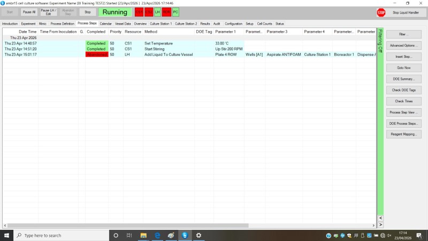Open Task View on taskbar
The width and height of the screenshot is (428, 241).
click(129, 235)
